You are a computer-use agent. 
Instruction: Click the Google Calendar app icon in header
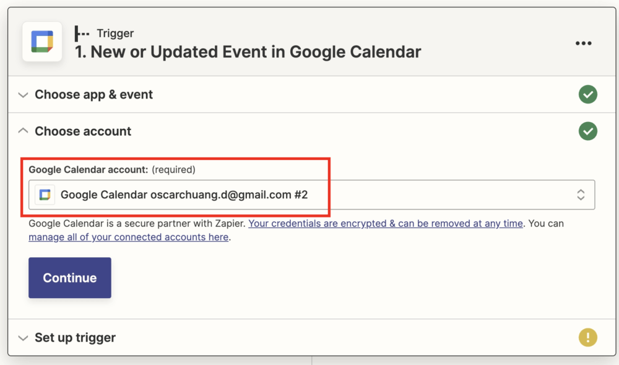click(42, 42)
